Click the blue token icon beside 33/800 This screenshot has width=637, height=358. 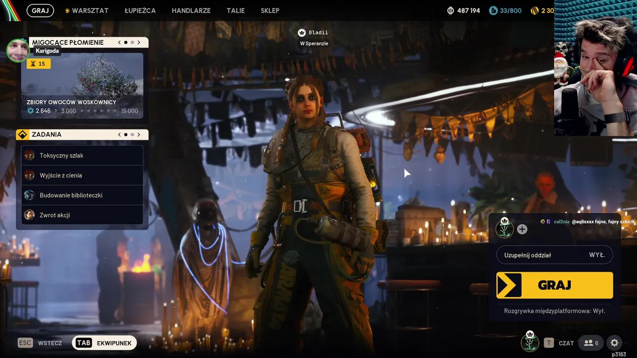pyautogui.click(x=493, y=10)
